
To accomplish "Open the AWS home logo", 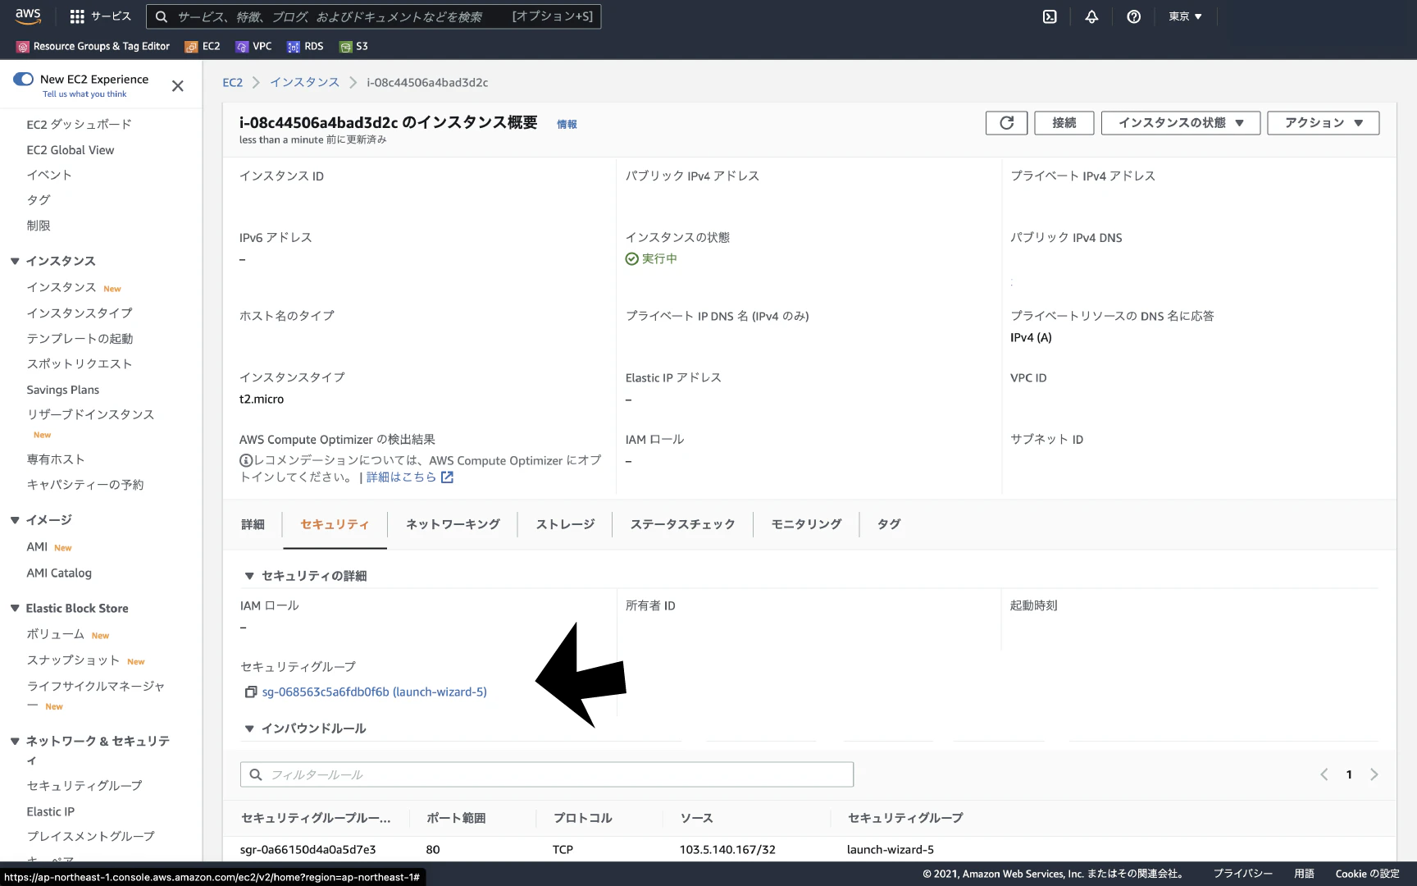I will [28, 16].
